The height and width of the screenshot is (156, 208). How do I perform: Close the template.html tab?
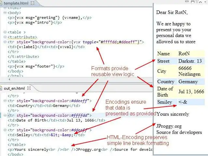(32, 3)
